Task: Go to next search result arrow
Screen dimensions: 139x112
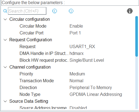Action: tap(71, 11)
